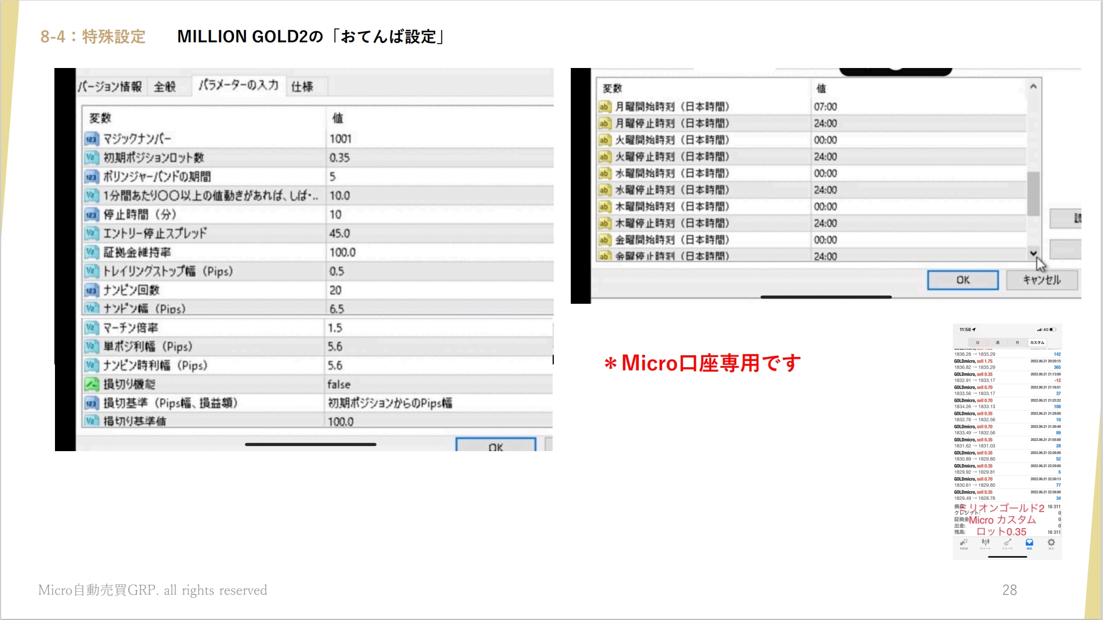Select 週 period tab in phone history

click(998, 342)
